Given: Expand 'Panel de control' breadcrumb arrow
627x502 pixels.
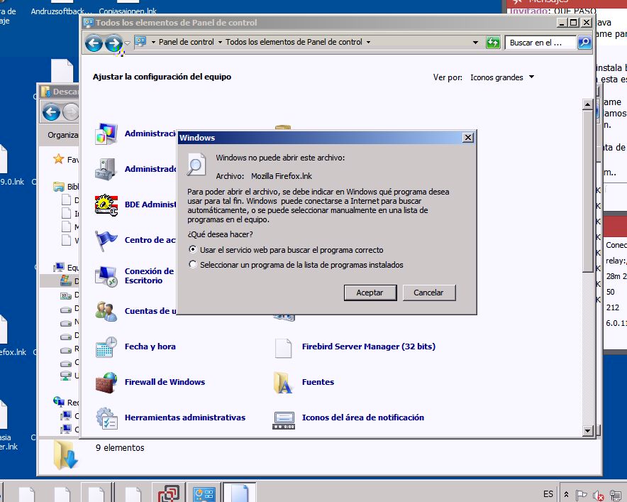Looking at the screenshot, I should click(x=220, y=43).
